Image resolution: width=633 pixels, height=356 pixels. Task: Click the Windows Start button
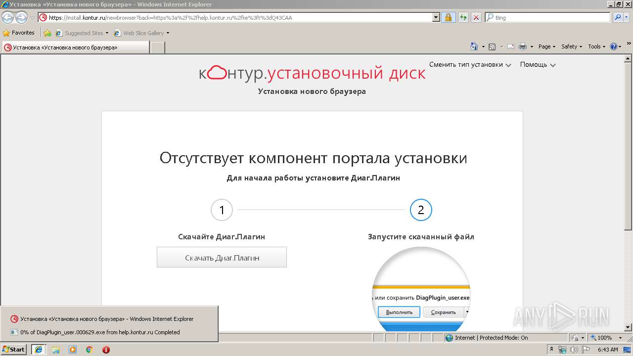click(14, 350)
